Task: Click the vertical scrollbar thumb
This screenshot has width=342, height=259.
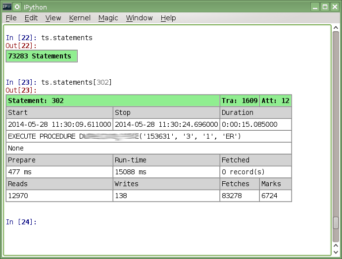Action: click(x=336, y=222)
